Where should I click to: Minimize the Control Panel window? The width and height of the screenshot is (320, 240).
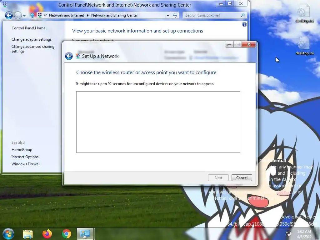221,3
